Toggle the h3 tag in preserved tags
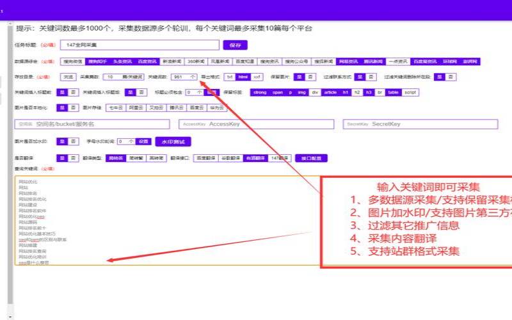 coord(369,92)
